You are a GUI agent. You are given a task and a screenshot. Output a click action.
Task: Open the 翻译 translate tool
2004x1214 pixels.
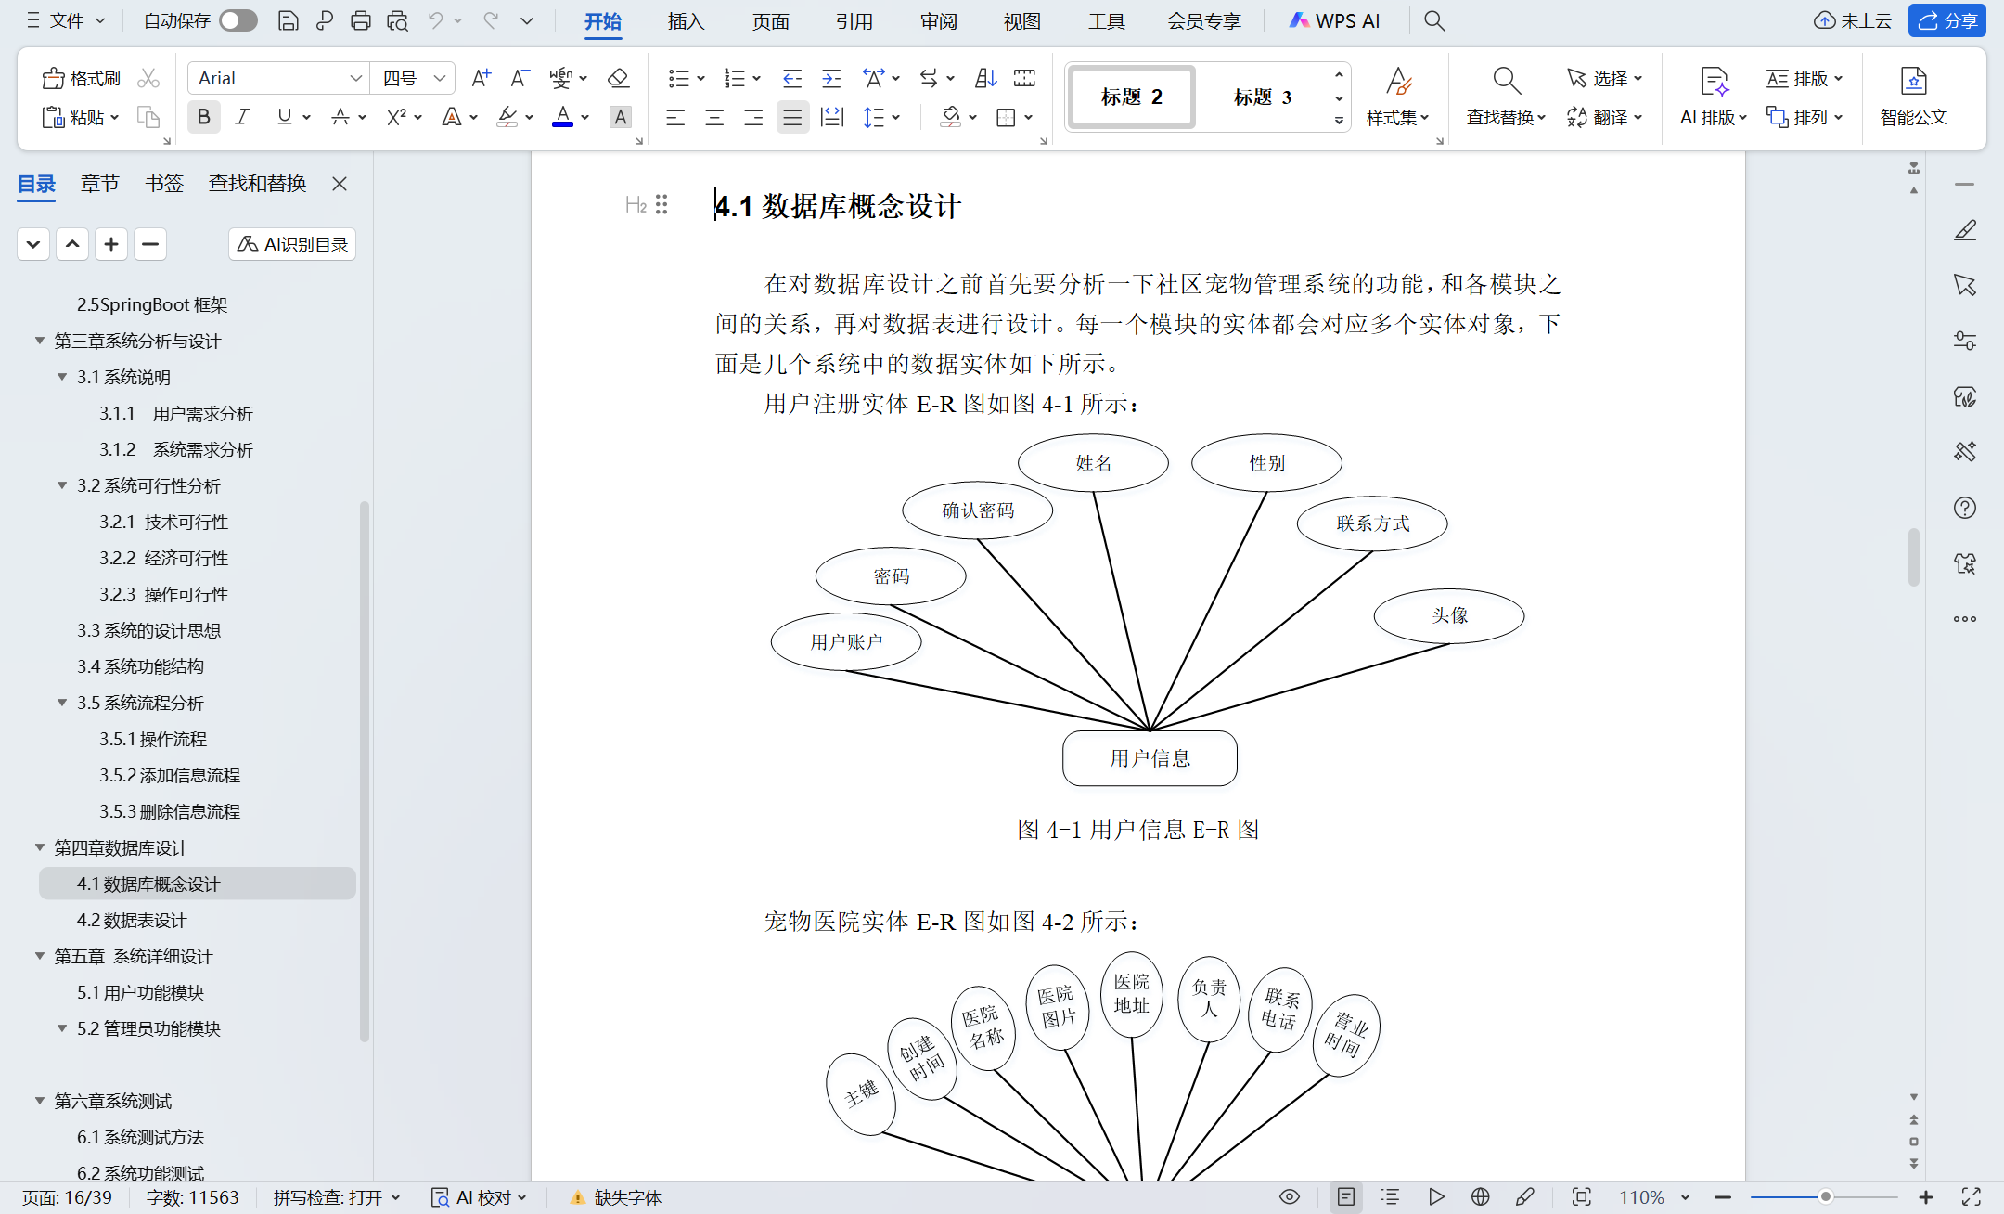[x=1605, y=117]
